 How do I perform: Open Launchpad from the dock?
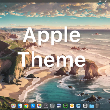[x=13, y=106]
